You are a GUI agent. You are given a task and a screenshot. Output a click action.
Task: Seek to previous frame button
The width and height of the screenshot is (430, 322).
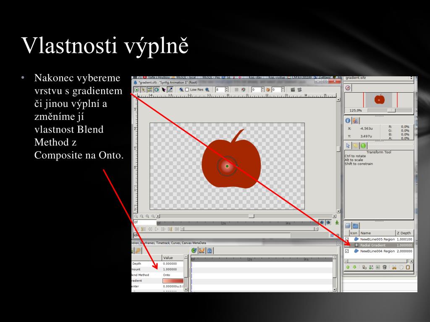click(150, 229)
